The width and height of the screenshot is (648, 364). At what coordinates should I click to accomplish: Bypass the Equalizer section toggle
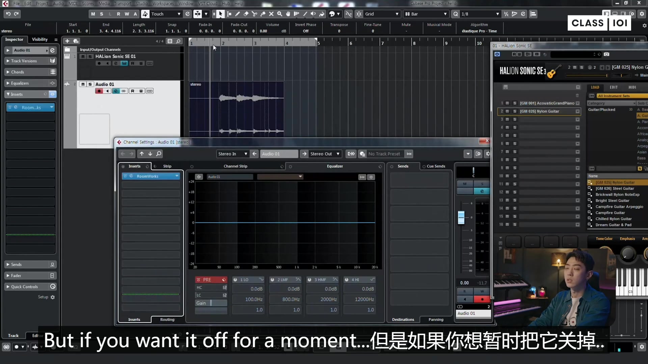pos(290,166)
